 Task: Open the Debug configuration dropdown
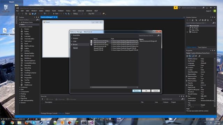point(78,14)
